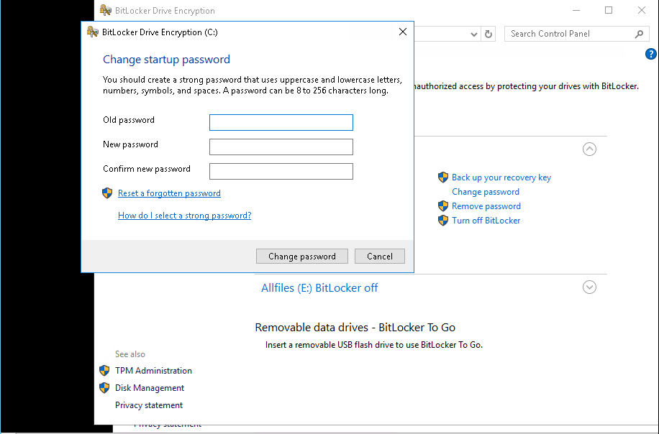Click the shield icon next to Turn off BitLocker
Screen dimensions: 659x434
pos(443,221)
